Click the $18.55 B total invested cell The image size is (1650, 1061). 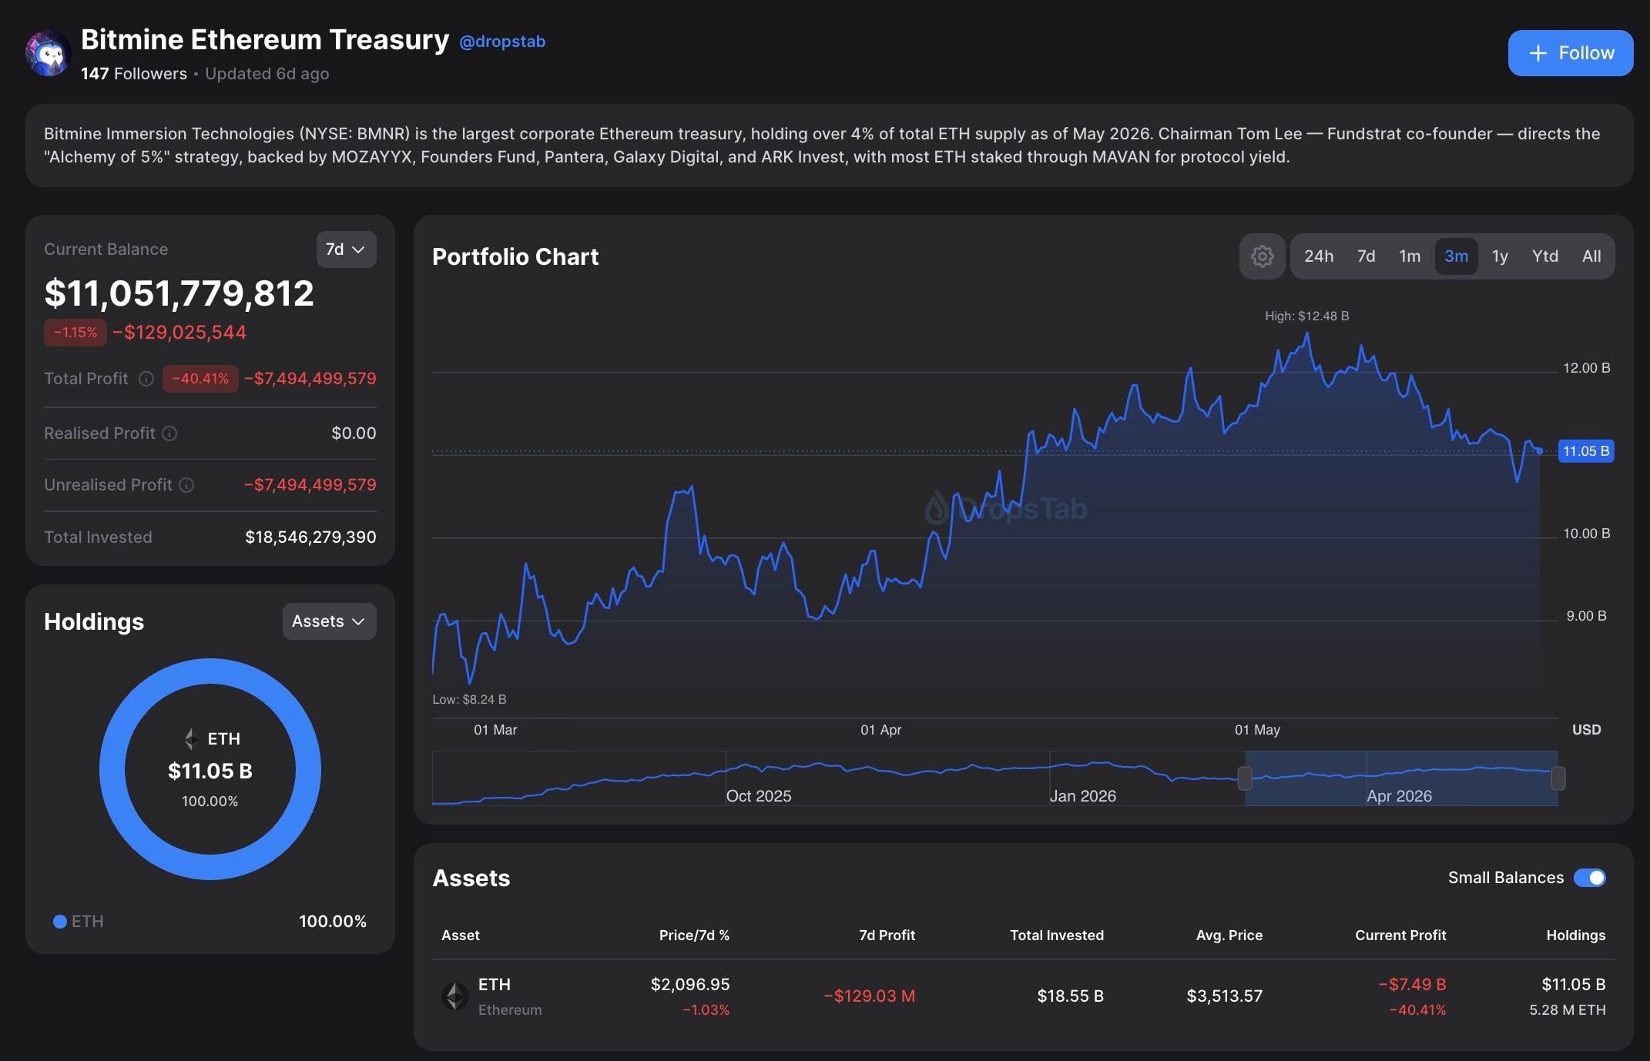tap(1071, 996)
